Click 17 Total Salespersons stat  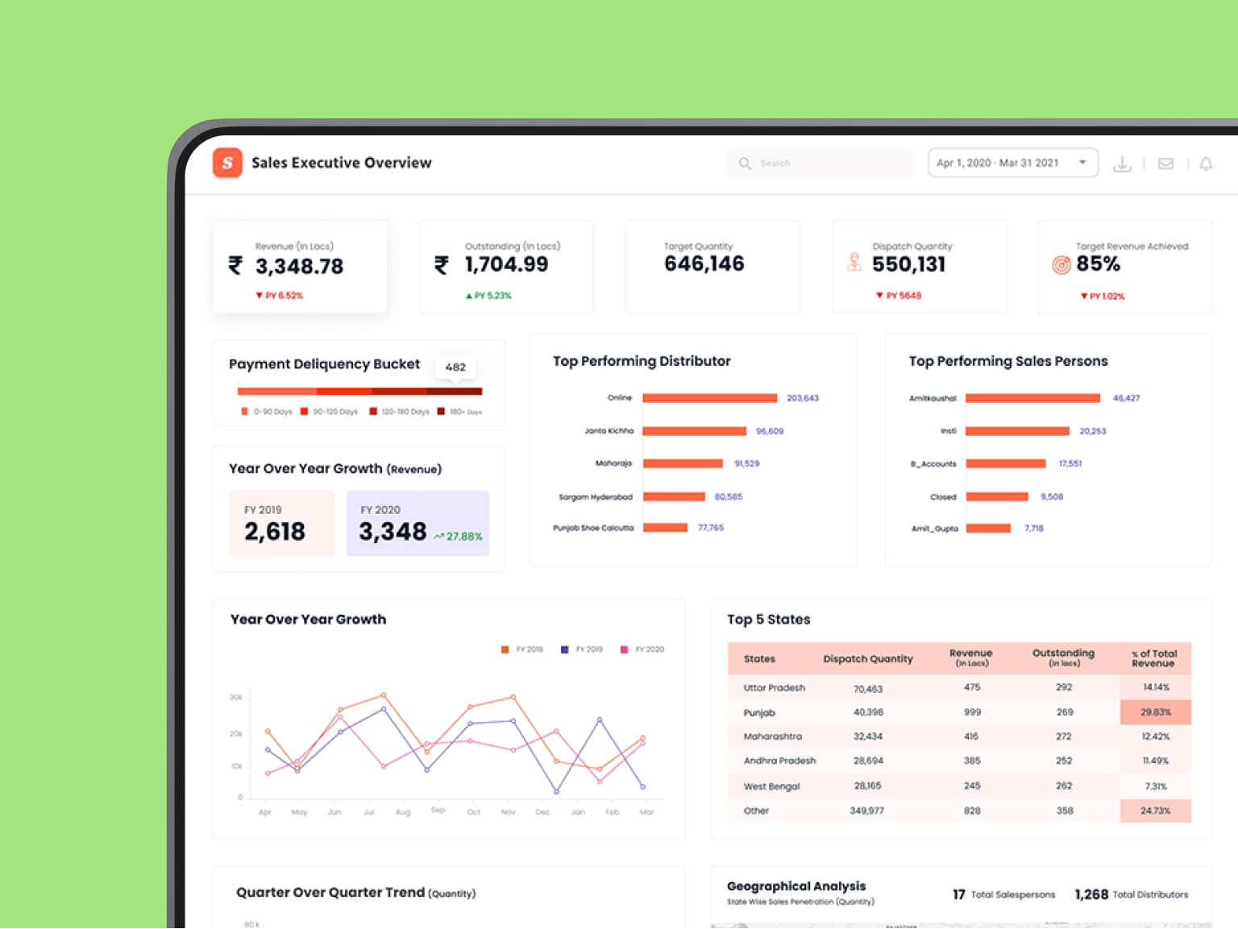pyautogui.click(x=1003, y=894)
